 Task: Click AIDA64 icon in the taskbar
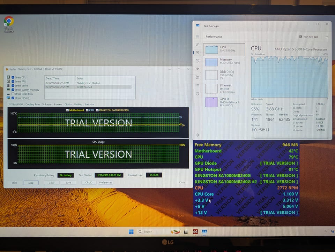tap(195, 231)
